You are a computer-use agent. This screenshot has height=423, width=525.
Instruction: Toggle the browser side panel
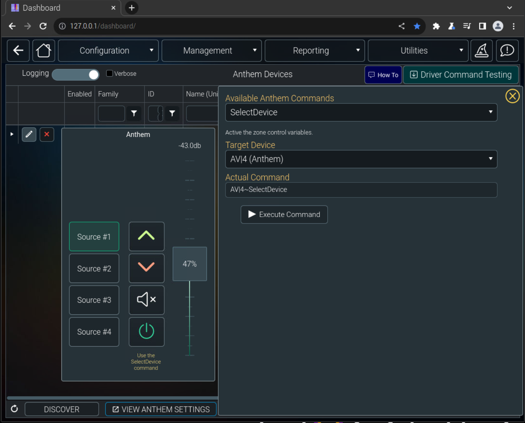[483, 26]
